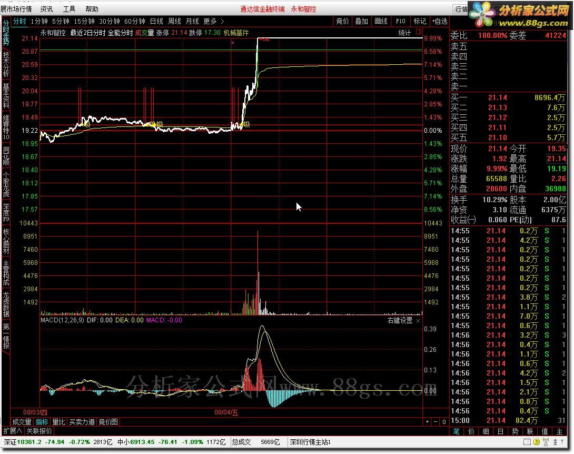Open the 同花顺 sidebar tab
574x454 pixels.
(x=6, y=156)
